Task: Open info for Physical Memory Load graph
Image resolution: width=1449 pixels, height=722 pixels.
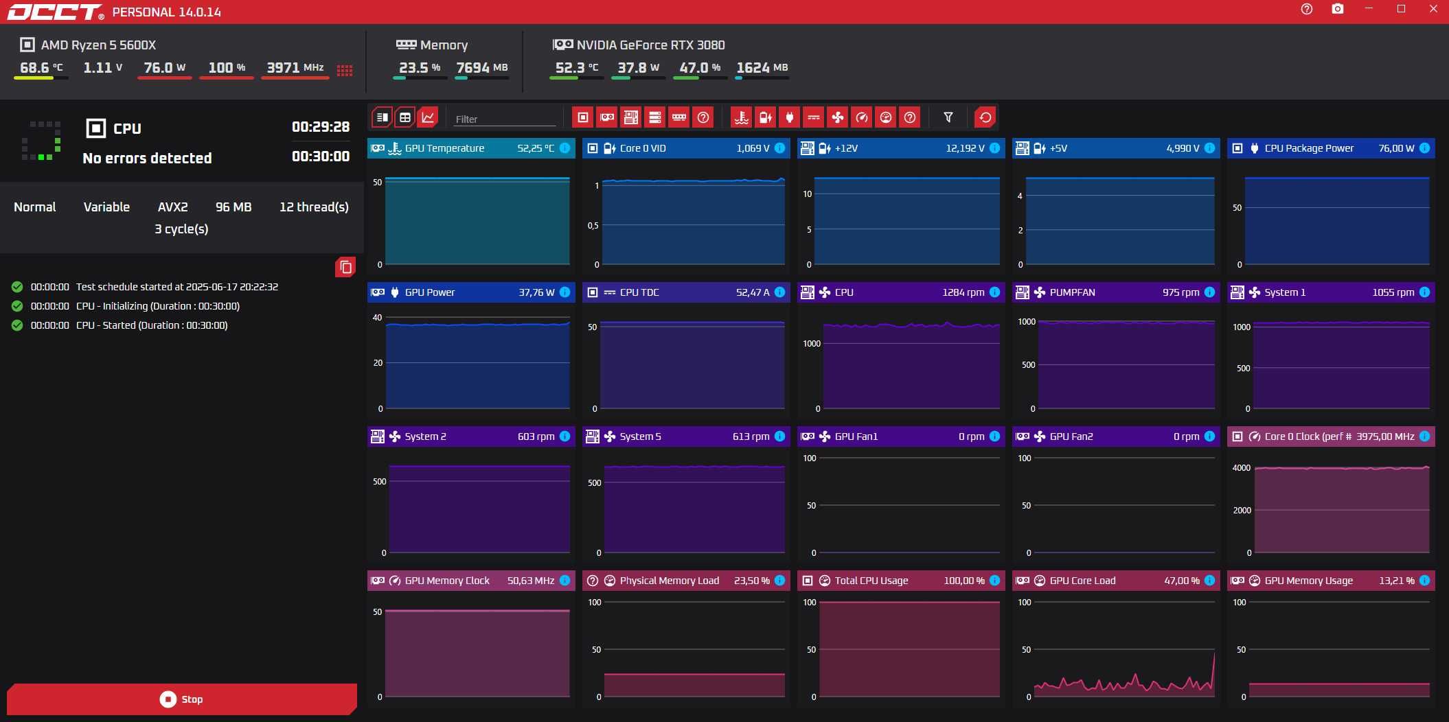Action: pos(779,581)
